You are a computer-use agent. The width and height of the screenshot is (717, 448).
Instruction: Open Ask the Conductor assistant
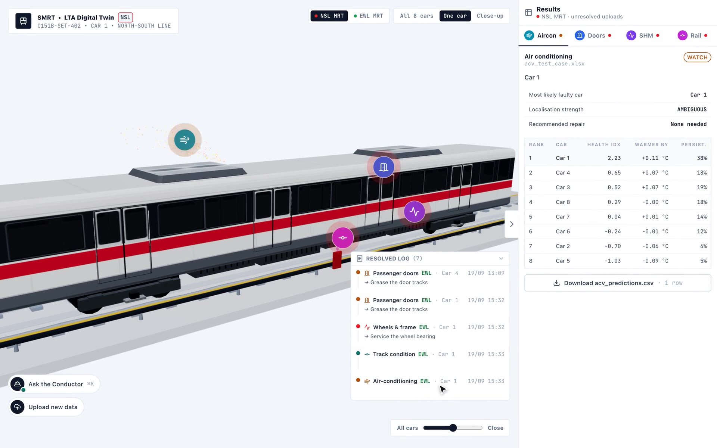(x=54, y=384)
